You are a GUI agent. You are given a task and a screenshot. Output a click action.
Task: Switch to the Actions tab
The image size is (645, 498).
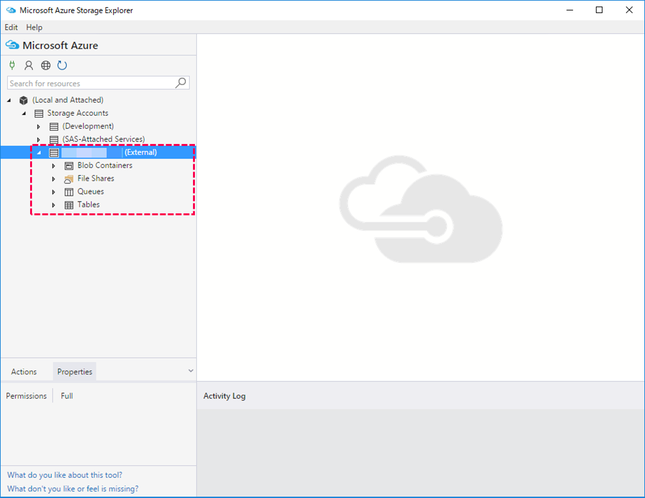(x=24, y=372)
